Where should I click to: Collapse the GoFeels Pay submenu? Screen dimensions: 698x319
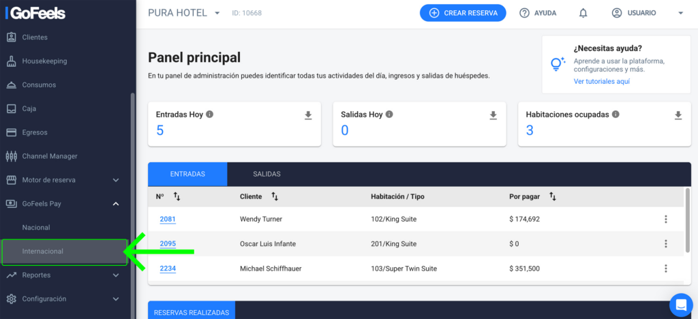(116, 204)
